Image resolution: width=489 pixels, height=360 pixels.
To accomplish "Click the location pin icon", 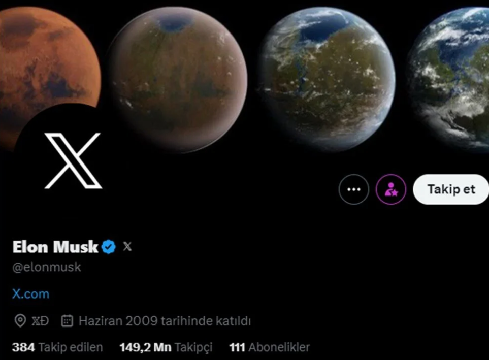I will coord(20,321).
